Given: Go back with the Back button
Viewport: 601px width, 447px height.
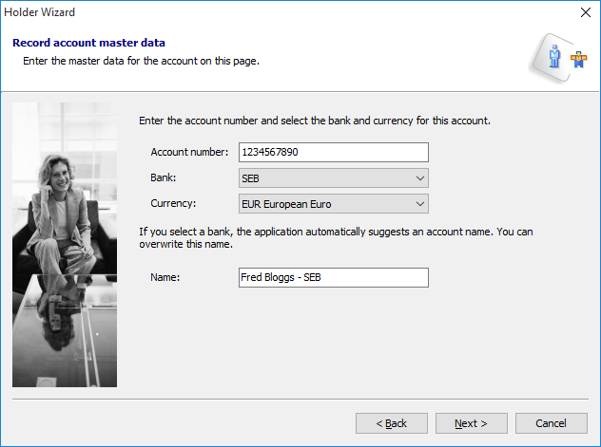Looking at the screenshot, I should point(391,423).
